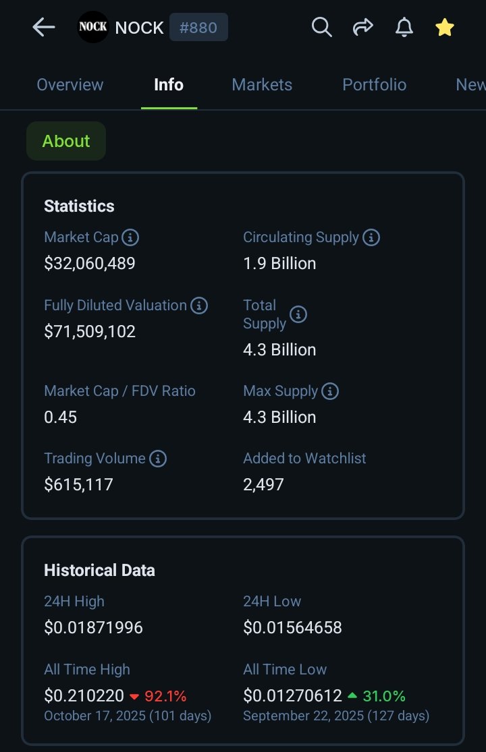Show Circulating Supply info tooltip

(x=371, y=237)
